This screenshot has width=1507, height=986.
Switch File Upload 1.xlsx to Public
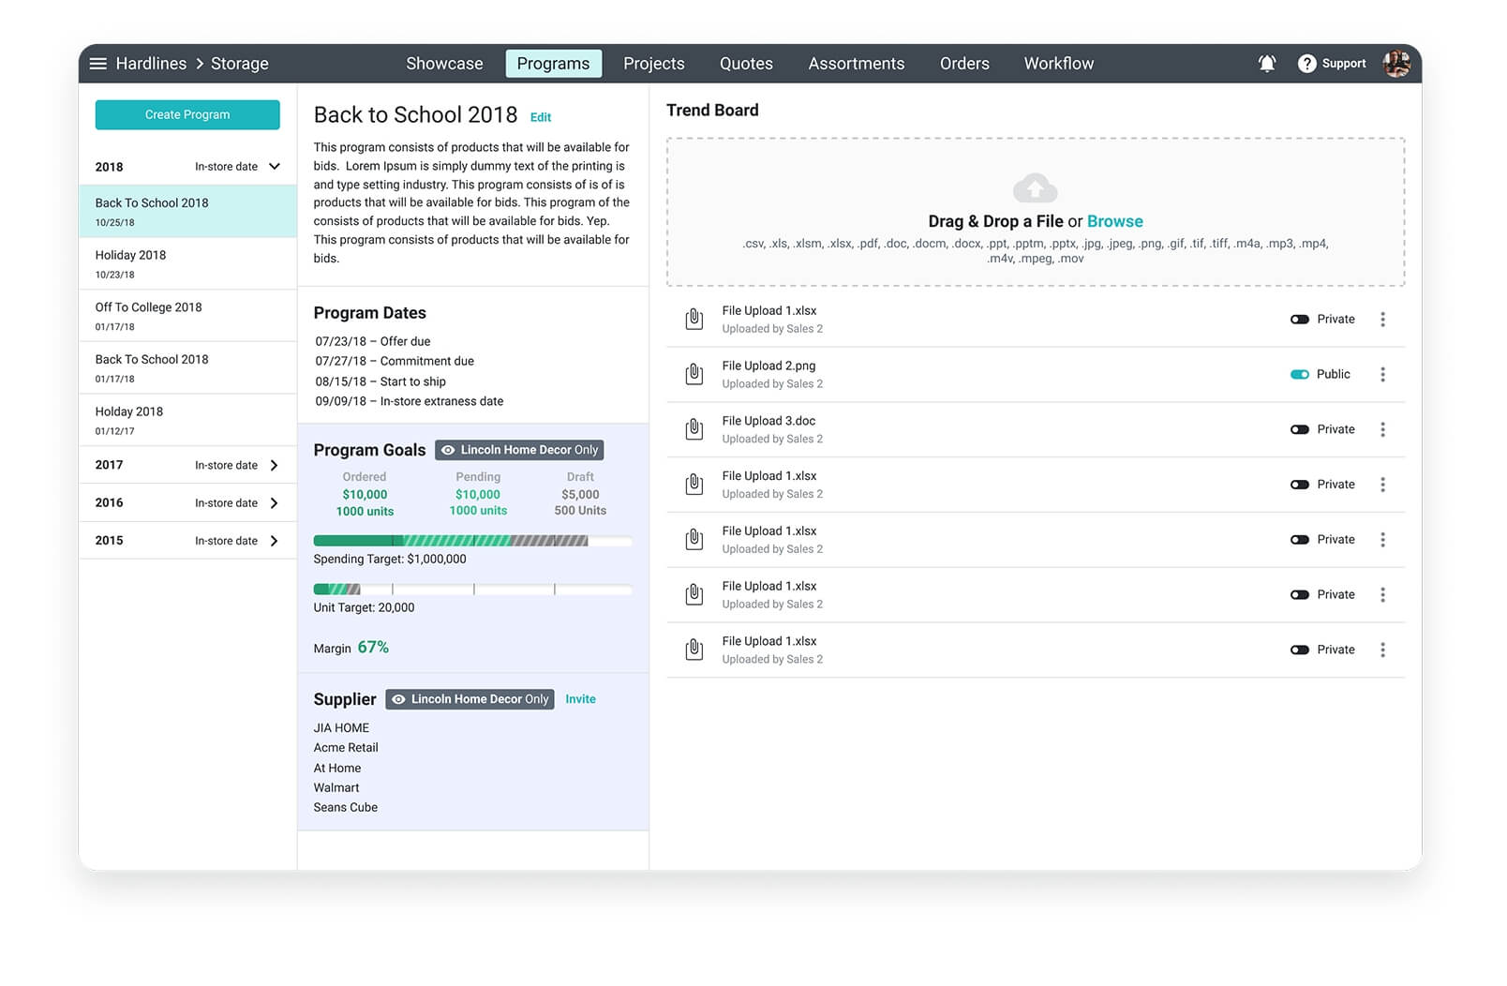click(x=1299, y=319)
